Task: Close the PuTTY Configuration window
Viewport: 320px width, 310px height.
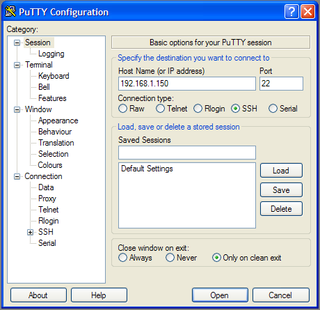Action: coord(308,11)
